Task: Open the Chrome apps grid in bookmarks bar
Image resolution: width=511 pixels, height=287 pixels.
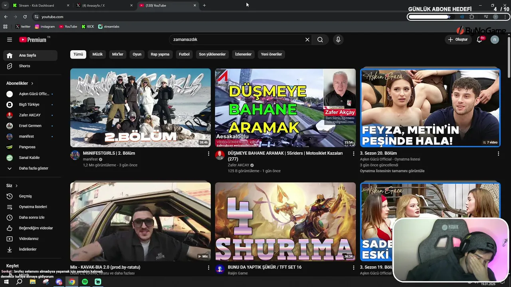Action: click(5, 26)
